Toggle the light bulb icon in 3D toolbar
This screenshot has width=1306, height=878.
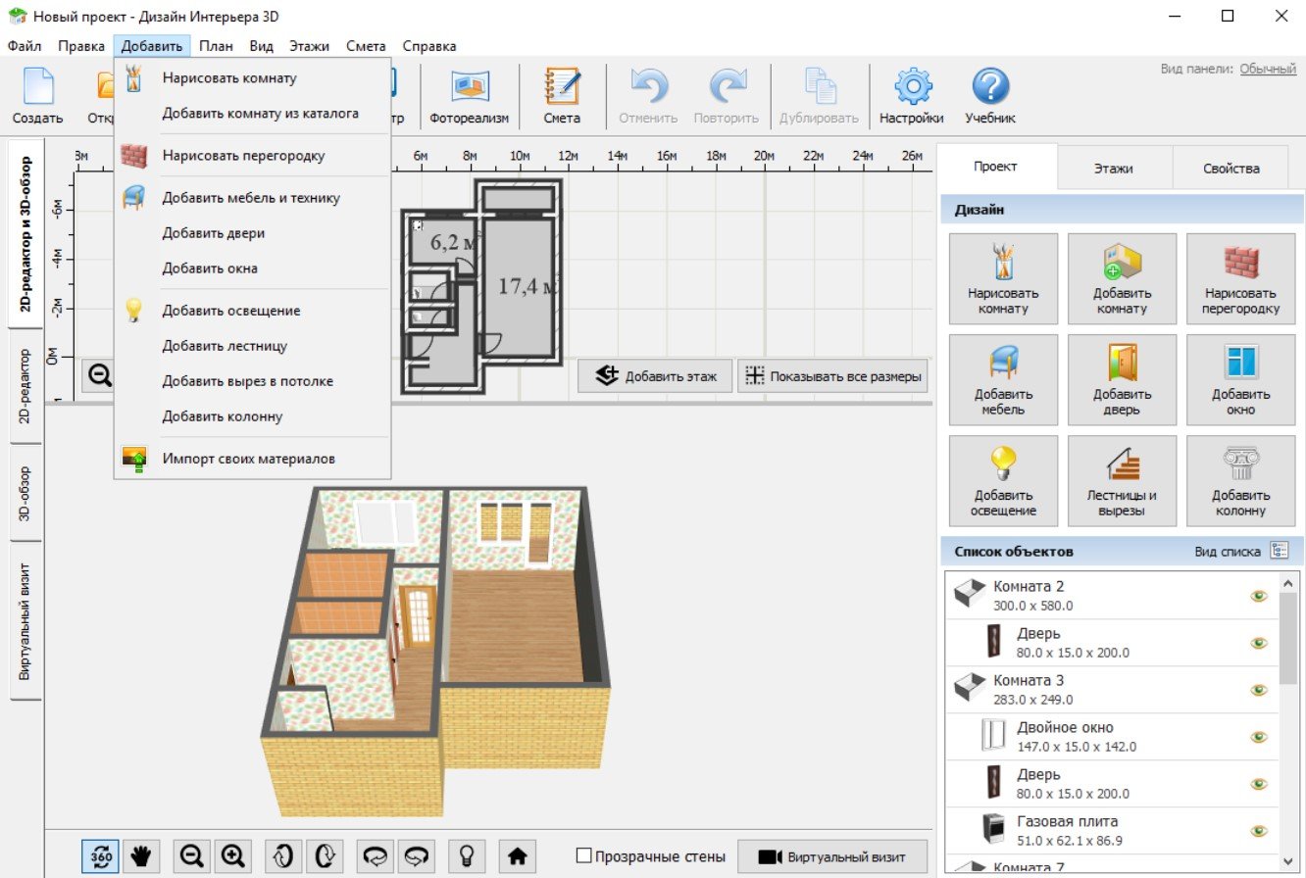tap(468, 855)
